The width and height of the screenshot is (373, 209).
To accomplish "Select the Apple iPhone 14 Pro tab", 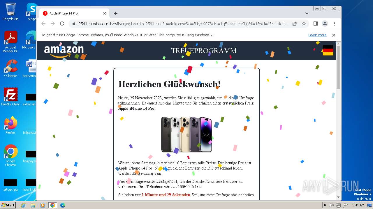I will 74,13.
